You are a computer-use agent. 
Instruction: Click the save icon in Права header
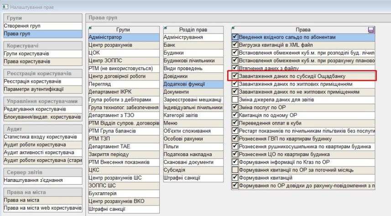point(370,30)
